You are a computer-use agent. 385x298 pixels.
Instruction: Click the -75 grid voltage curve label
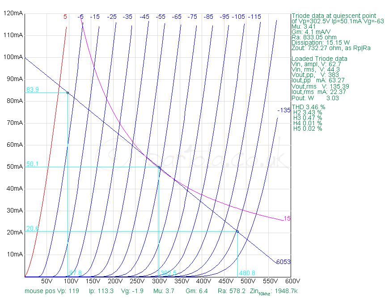pos(192,17)
